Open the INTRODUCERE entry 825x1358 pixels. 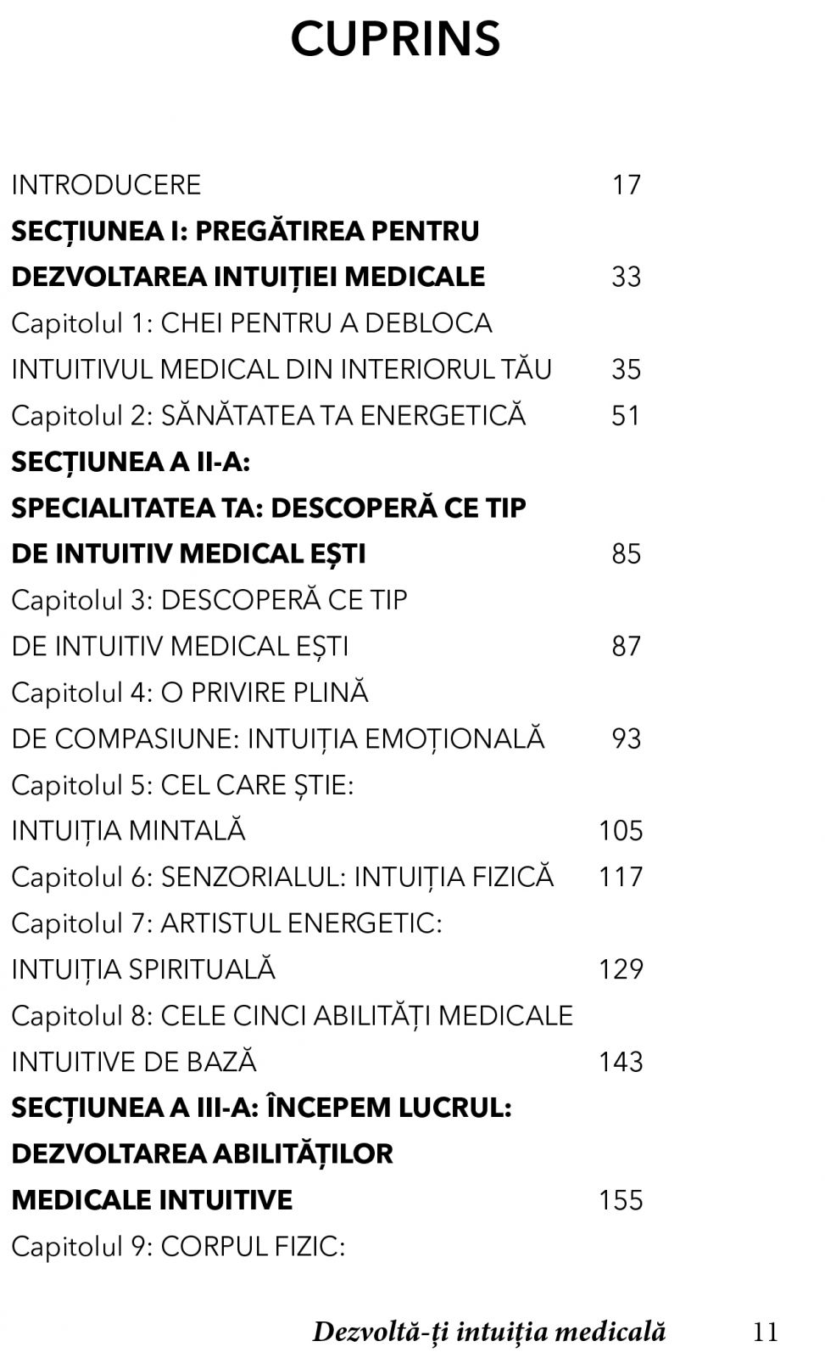tap(106, 185)
